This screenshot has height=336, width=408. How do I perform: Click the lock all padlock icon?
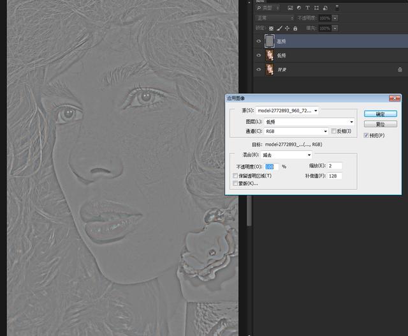tap(295, 29)
